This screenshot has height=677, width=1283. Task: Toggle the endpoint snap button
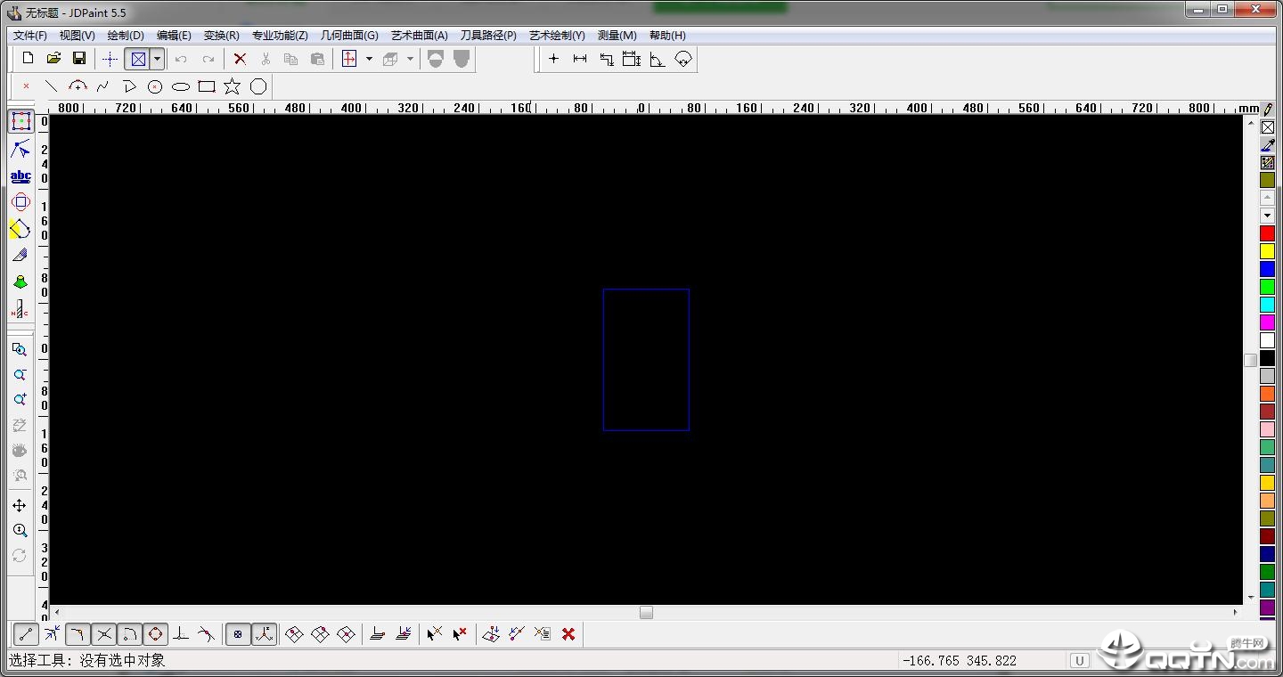(x=26, y=634)
